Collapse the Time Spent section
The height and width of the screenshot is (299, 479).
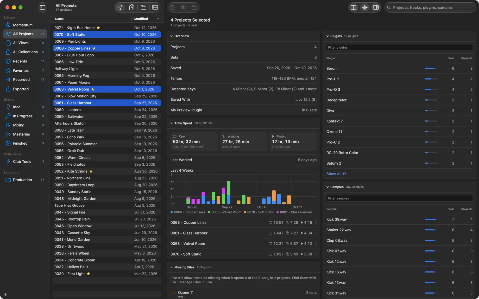pos(172,123)
